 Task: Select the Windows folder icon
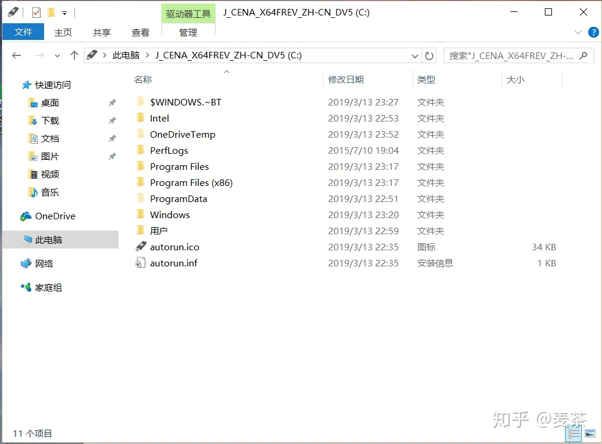[141, 215]
